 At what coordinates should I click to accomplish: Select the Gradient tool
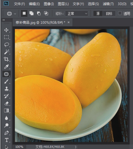click(x=6, y=111)
